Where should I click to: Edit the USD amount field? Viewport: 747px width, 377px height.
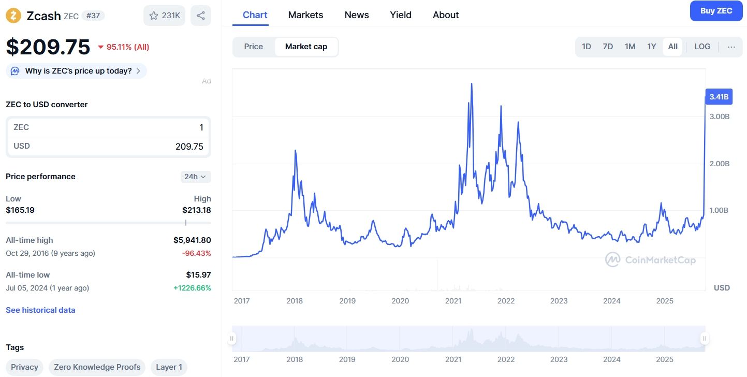pos(108,146)
